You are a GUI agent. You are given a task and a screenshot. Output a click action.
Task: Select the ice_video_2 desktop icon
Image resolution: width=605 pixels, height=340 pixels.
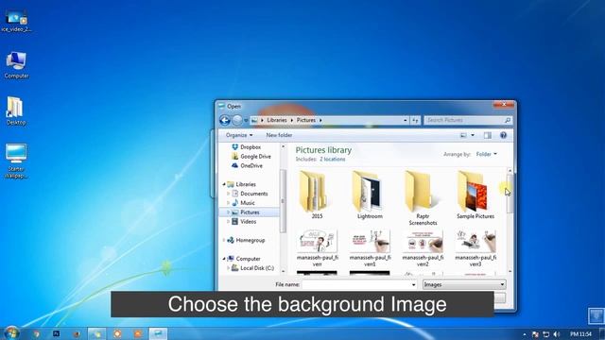click(x=16, y=21)
